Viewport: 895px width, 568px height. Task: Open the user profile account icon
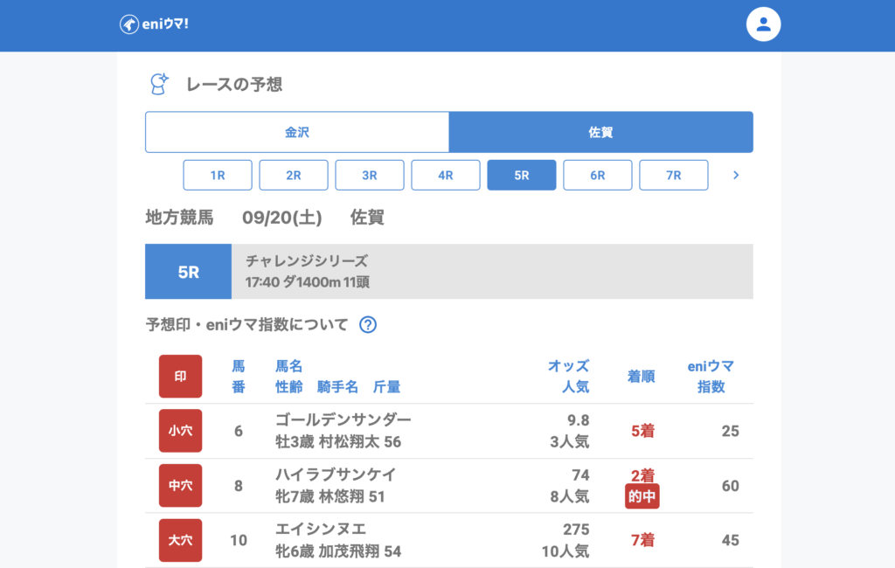coord(763,24)
